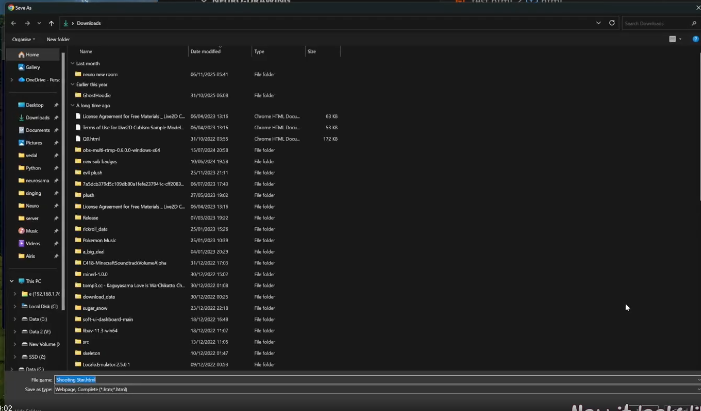
Task: Open the Help question mark icon
Action: click(x=695, y=39)
